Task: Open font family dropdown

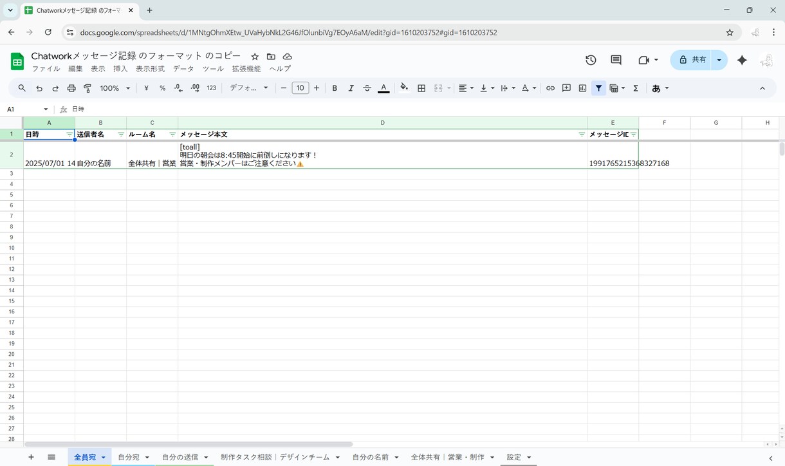Action: click(249, 88)
